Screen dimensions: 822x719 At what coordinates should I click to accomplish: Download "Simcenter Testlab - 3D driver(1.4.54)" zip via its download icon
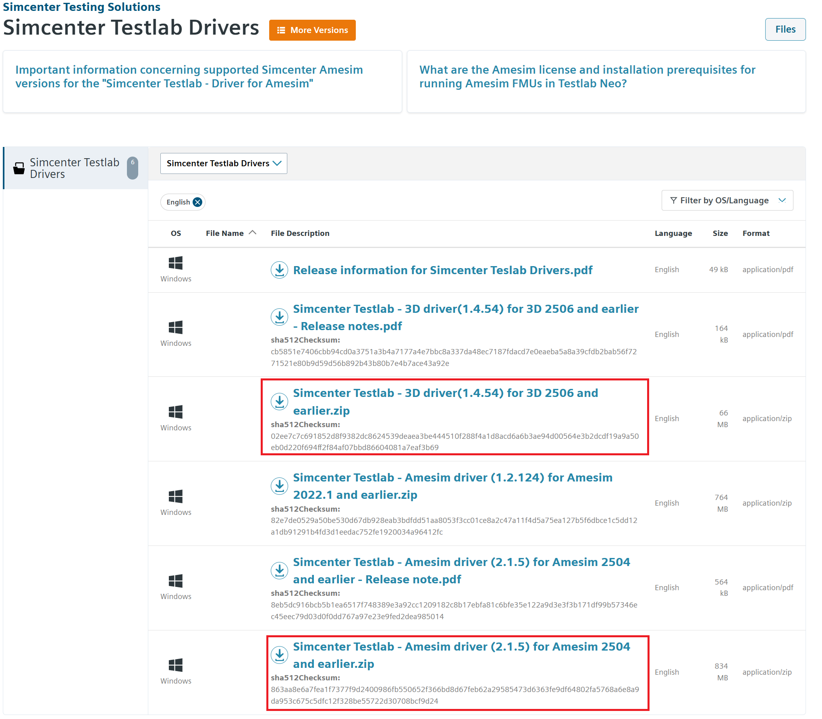click(x=279, y=401)
